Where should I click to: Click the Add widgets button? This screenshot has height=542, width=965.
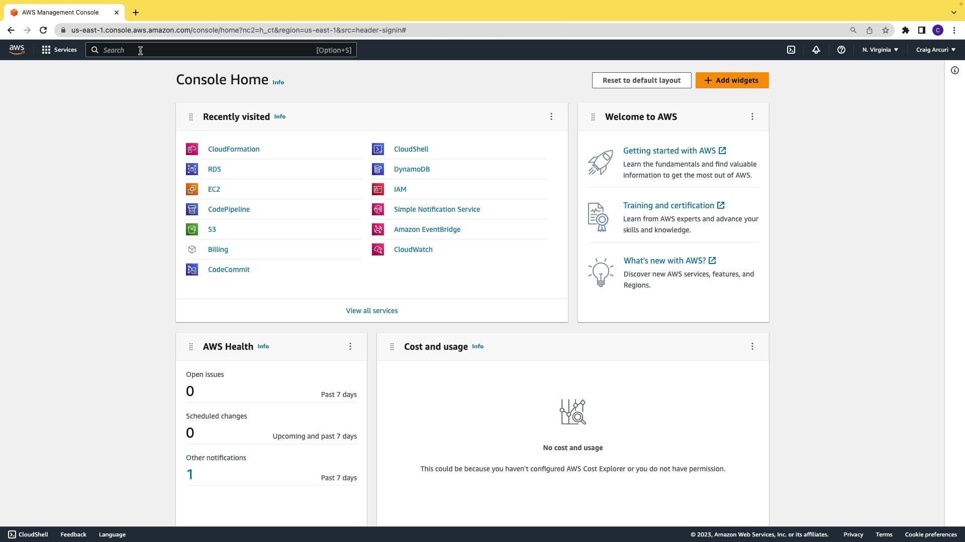point(732,80)
